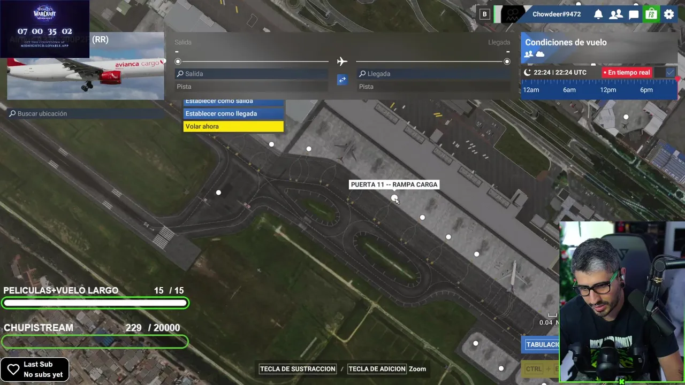Click the TABULACION key prompt
685x385 pixels.
click(542, 344)
